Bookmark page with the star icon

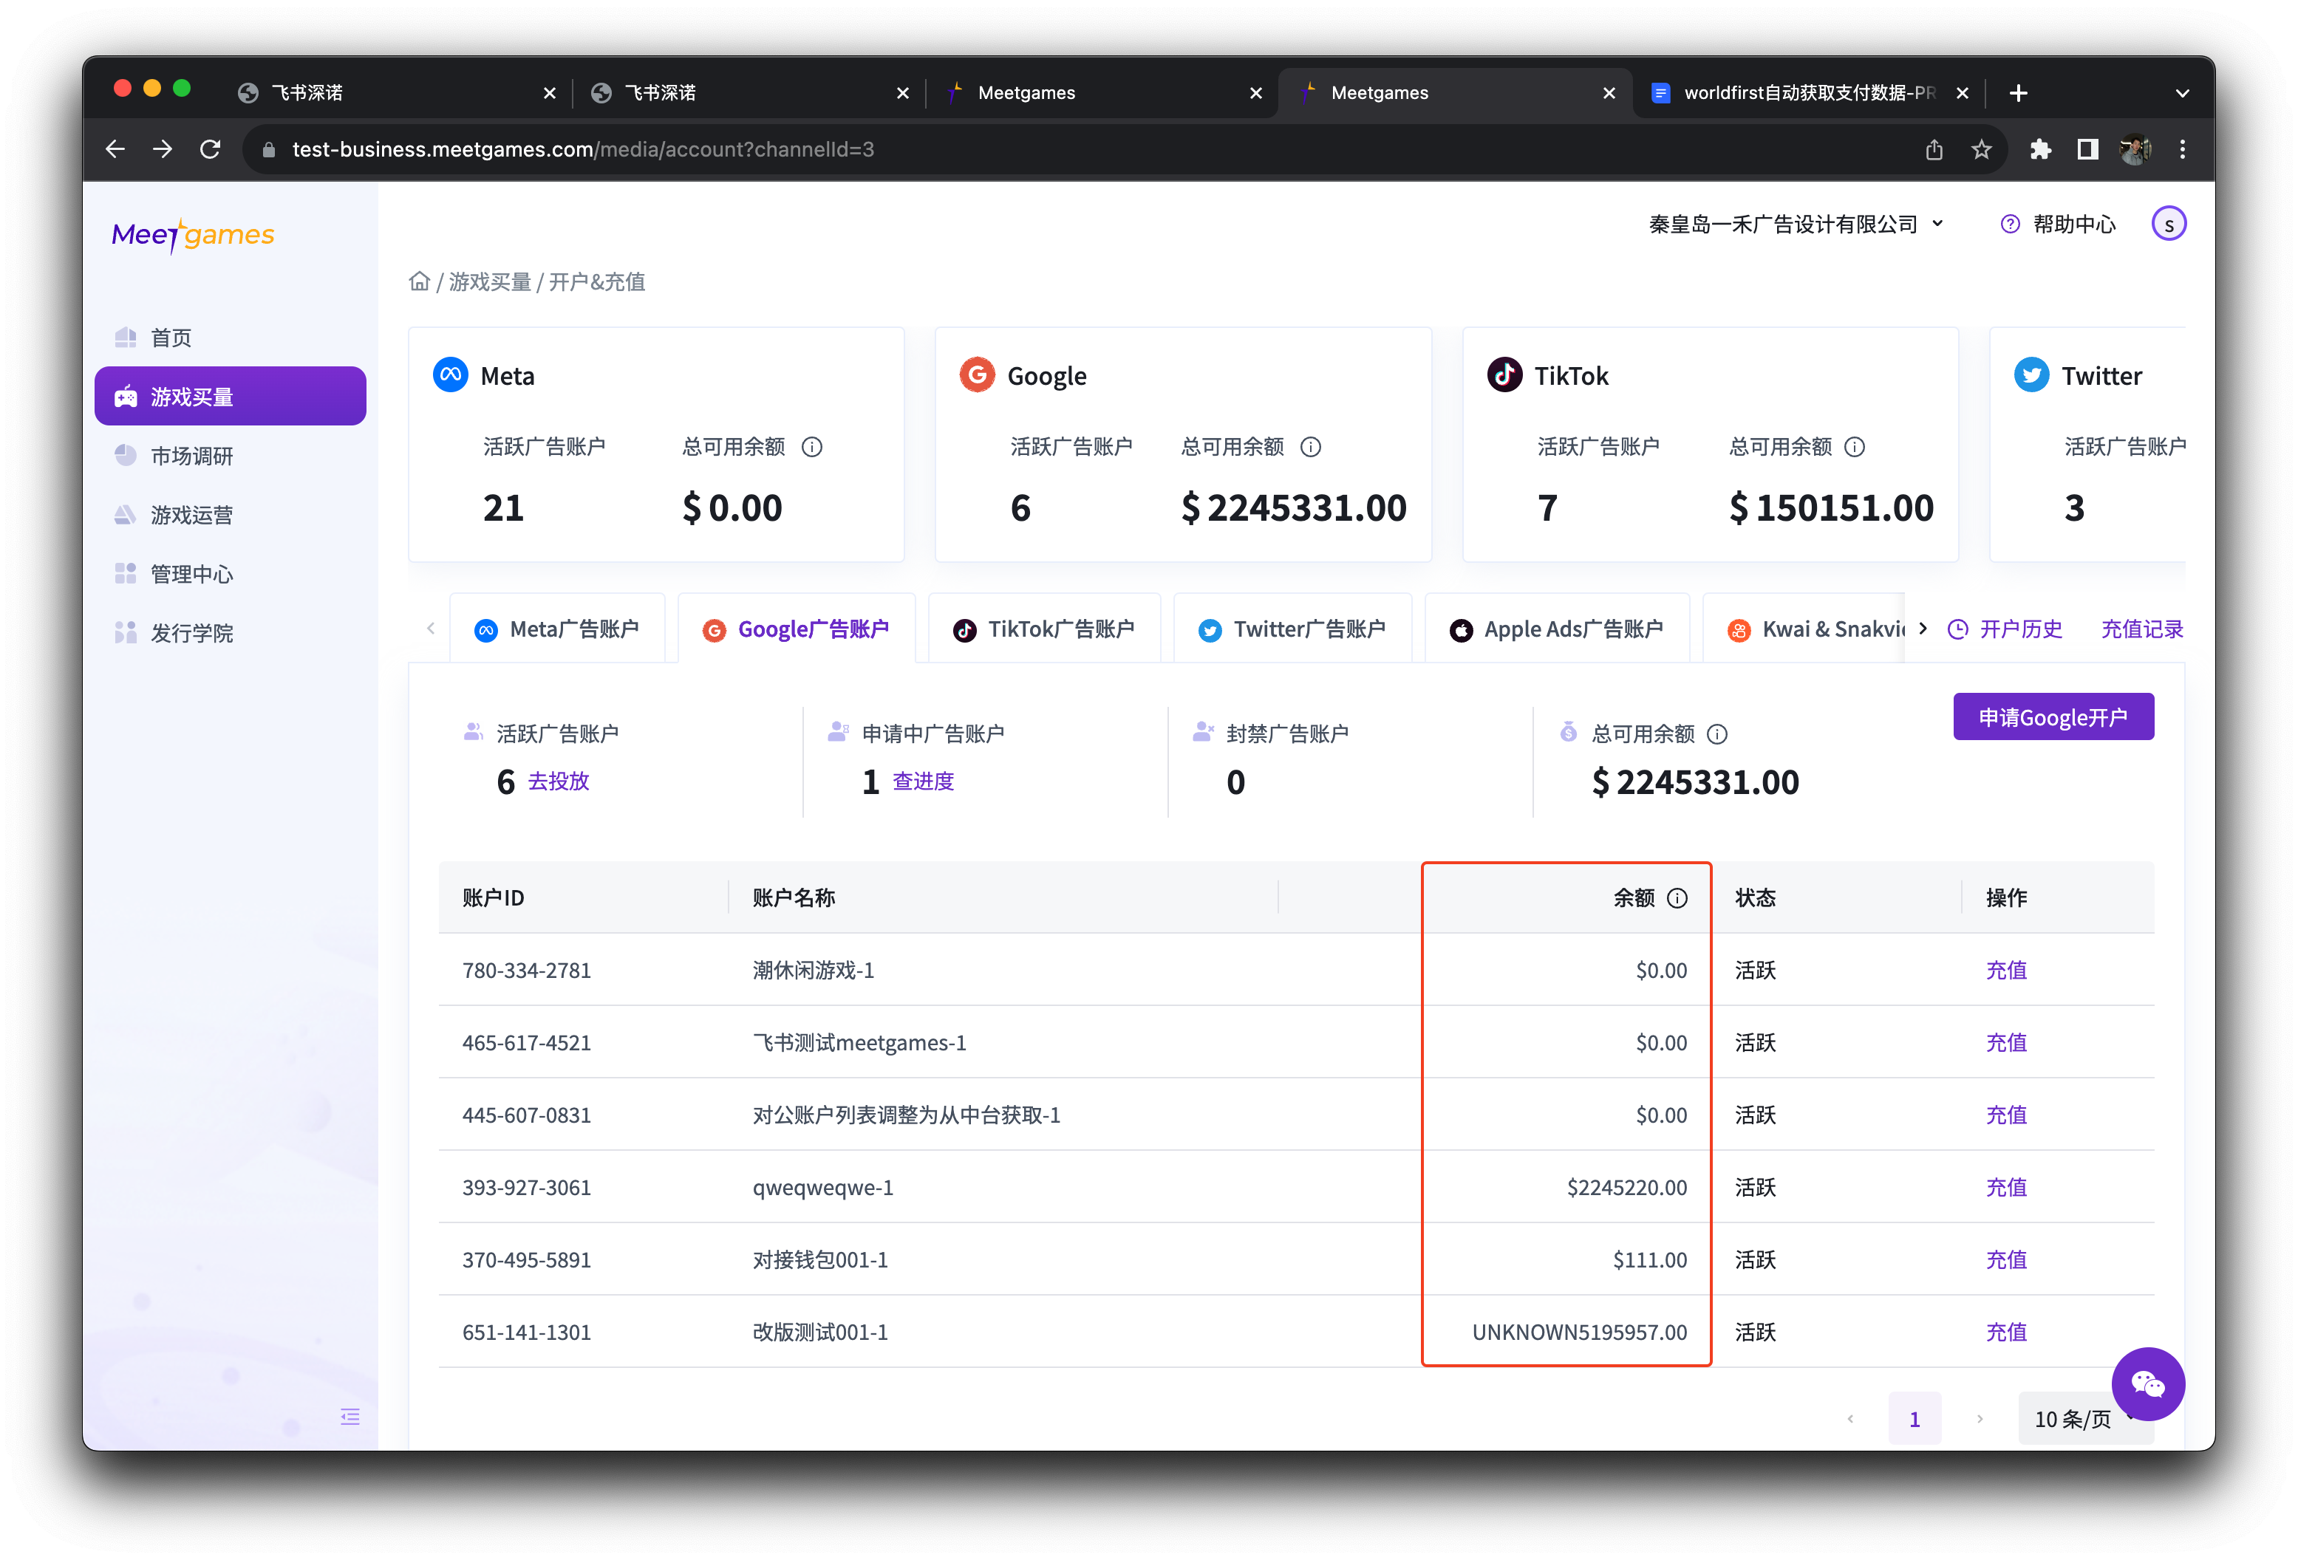tap(1980, 149)
